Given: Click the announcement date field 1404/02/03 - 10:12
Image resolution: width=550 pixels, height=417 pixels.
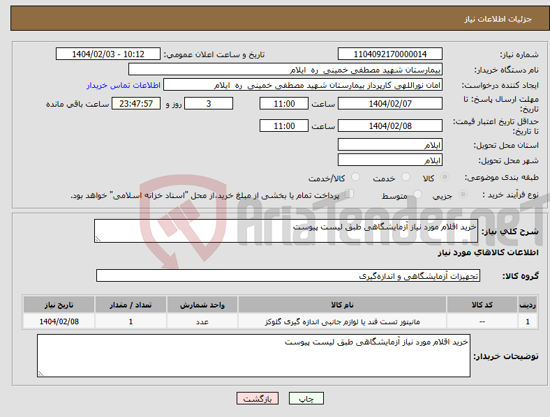Looking at the screenshot, I should point(108,54).
